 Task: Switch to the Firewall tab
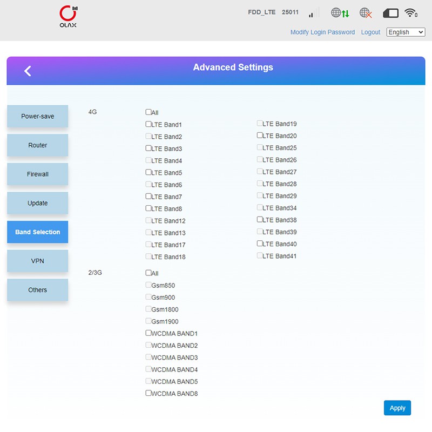(38, 174)
